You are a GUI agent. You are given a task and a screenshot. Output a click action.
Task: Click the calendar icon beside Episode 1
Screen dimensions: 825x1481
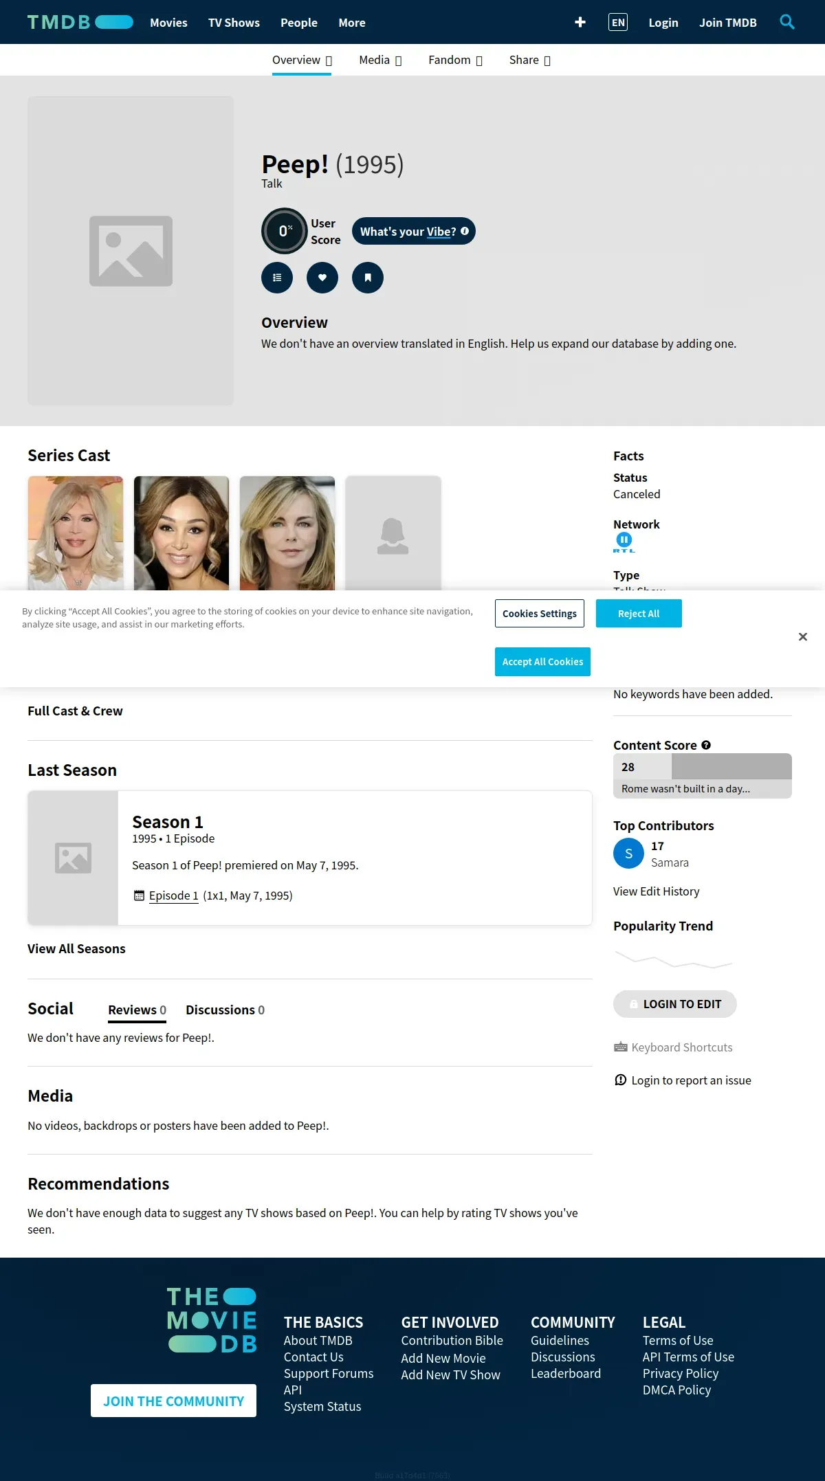pyautogui.click(x=139, y=895)
